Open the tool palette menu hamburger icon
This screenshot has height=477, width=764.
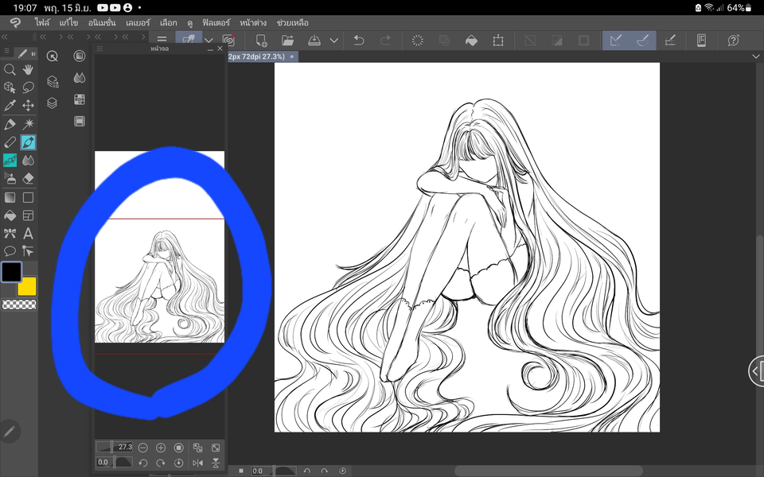pyautogui.click(x=6, y=51)
